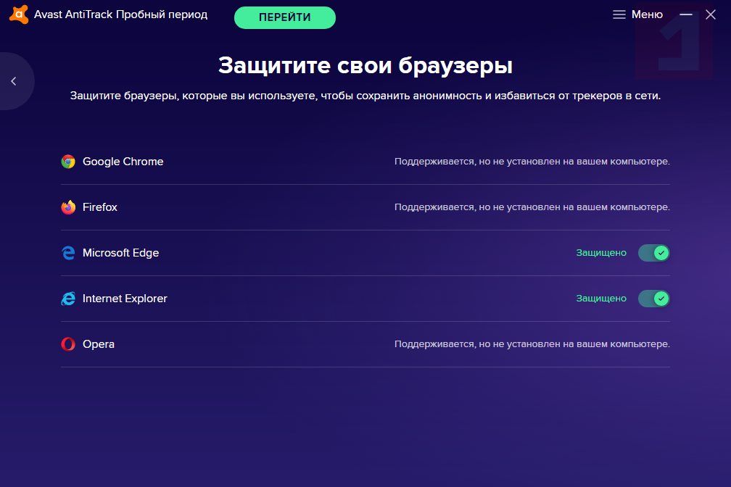The height and width of the screenshot is (487, 731).
Task: Select the Internet Explorer label
Action: (x=125, y=299)
